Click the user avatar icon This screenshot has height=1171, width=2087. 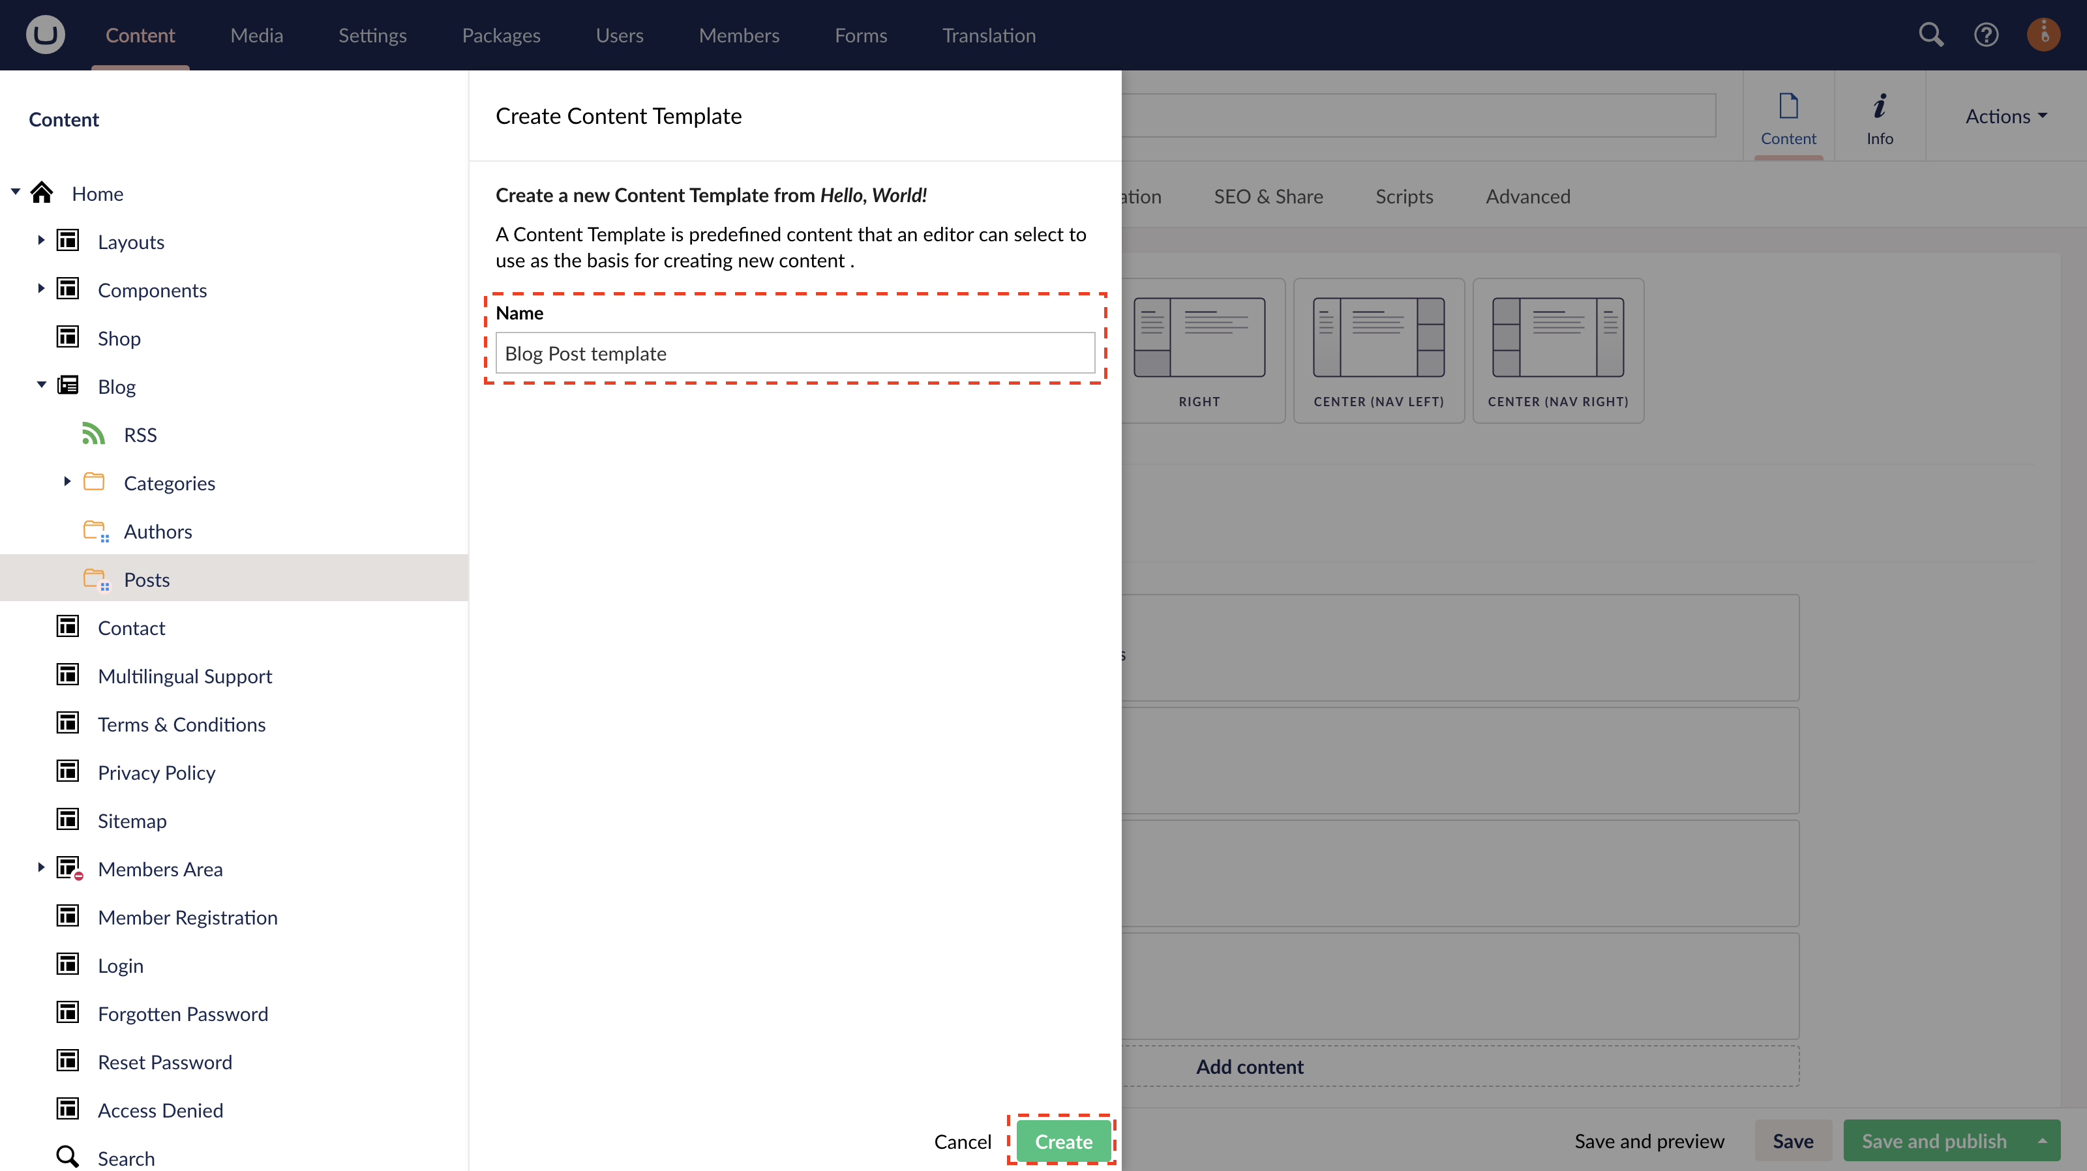tap(2043, 34)
